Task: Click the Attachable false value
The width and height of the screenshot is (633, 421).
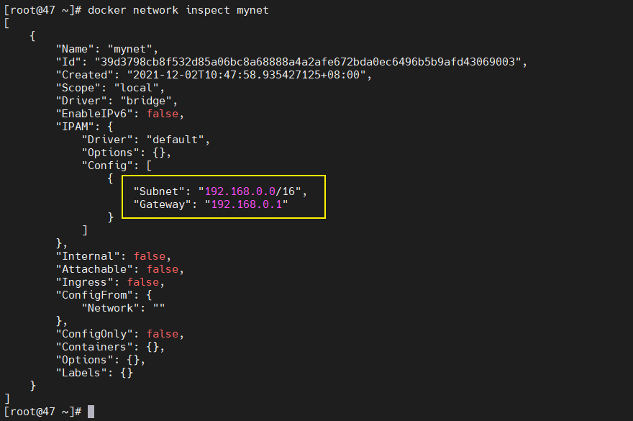Action: coord(162,269)
